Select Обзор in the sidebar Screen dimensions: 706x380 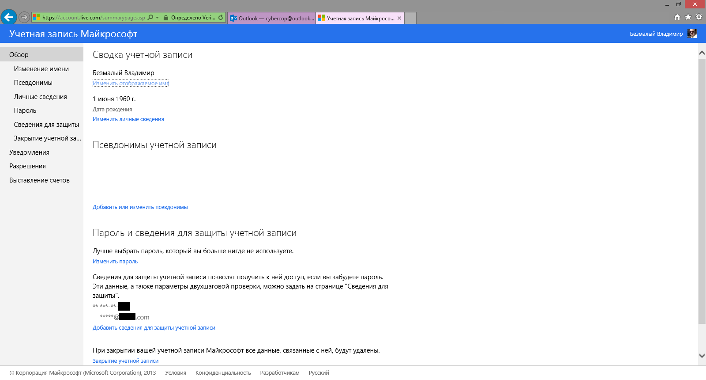click(x=41, y=55)
